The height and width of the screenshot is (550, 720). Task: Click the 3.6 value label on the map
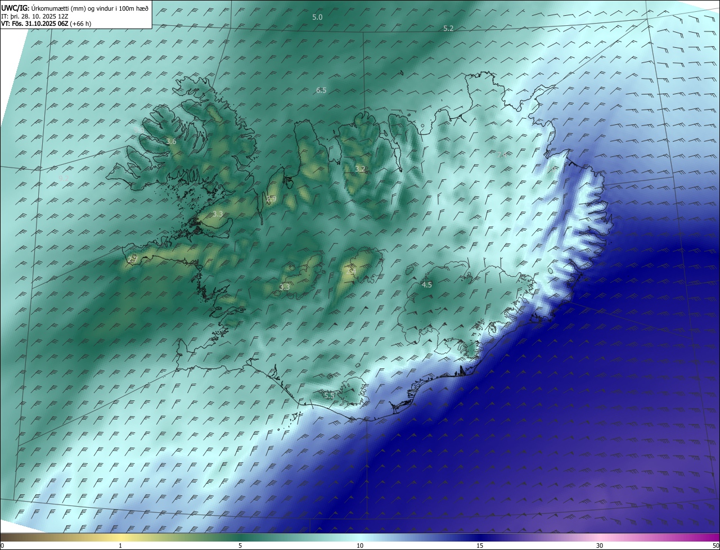click(x=171, y=142)
